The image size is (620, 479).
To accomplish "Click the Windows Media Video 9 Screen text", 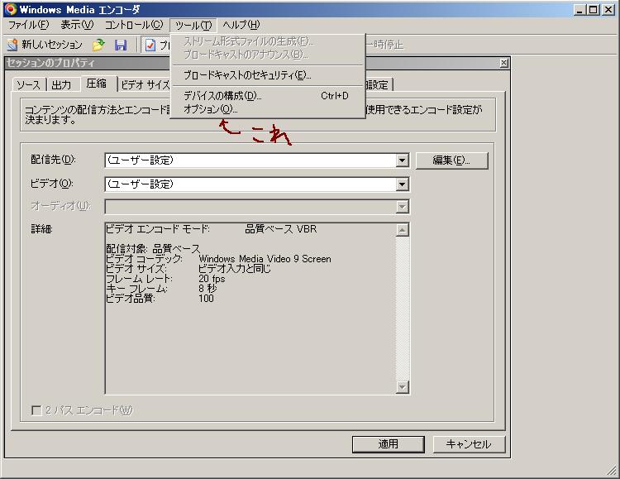I will (265, 259).
